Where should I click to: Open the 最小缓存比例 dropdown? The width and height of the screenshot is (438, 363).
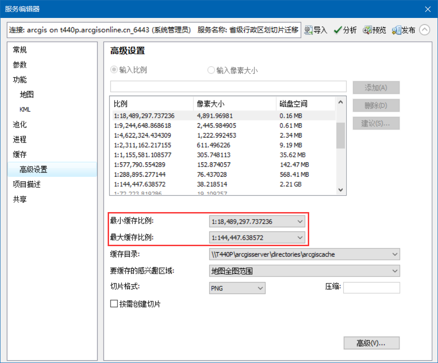coord(257,221)
